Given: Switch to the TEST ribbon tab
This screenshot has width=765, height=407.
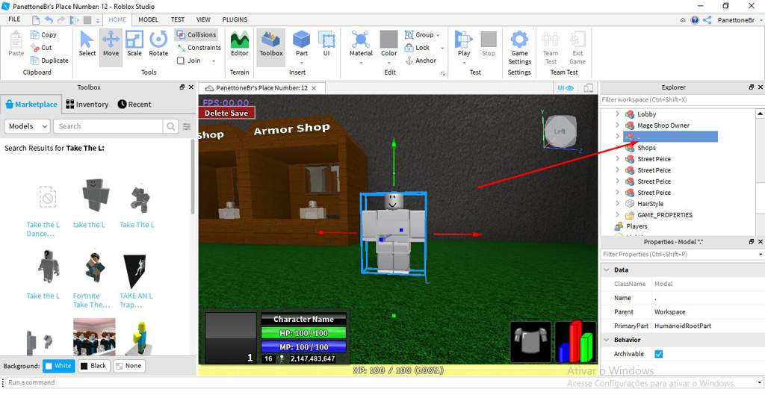Looking at the screenshot, I should click(178, 19).
